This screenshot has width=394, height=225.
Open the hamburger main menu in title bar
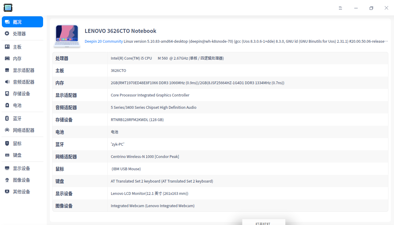(x=340, y=8)
